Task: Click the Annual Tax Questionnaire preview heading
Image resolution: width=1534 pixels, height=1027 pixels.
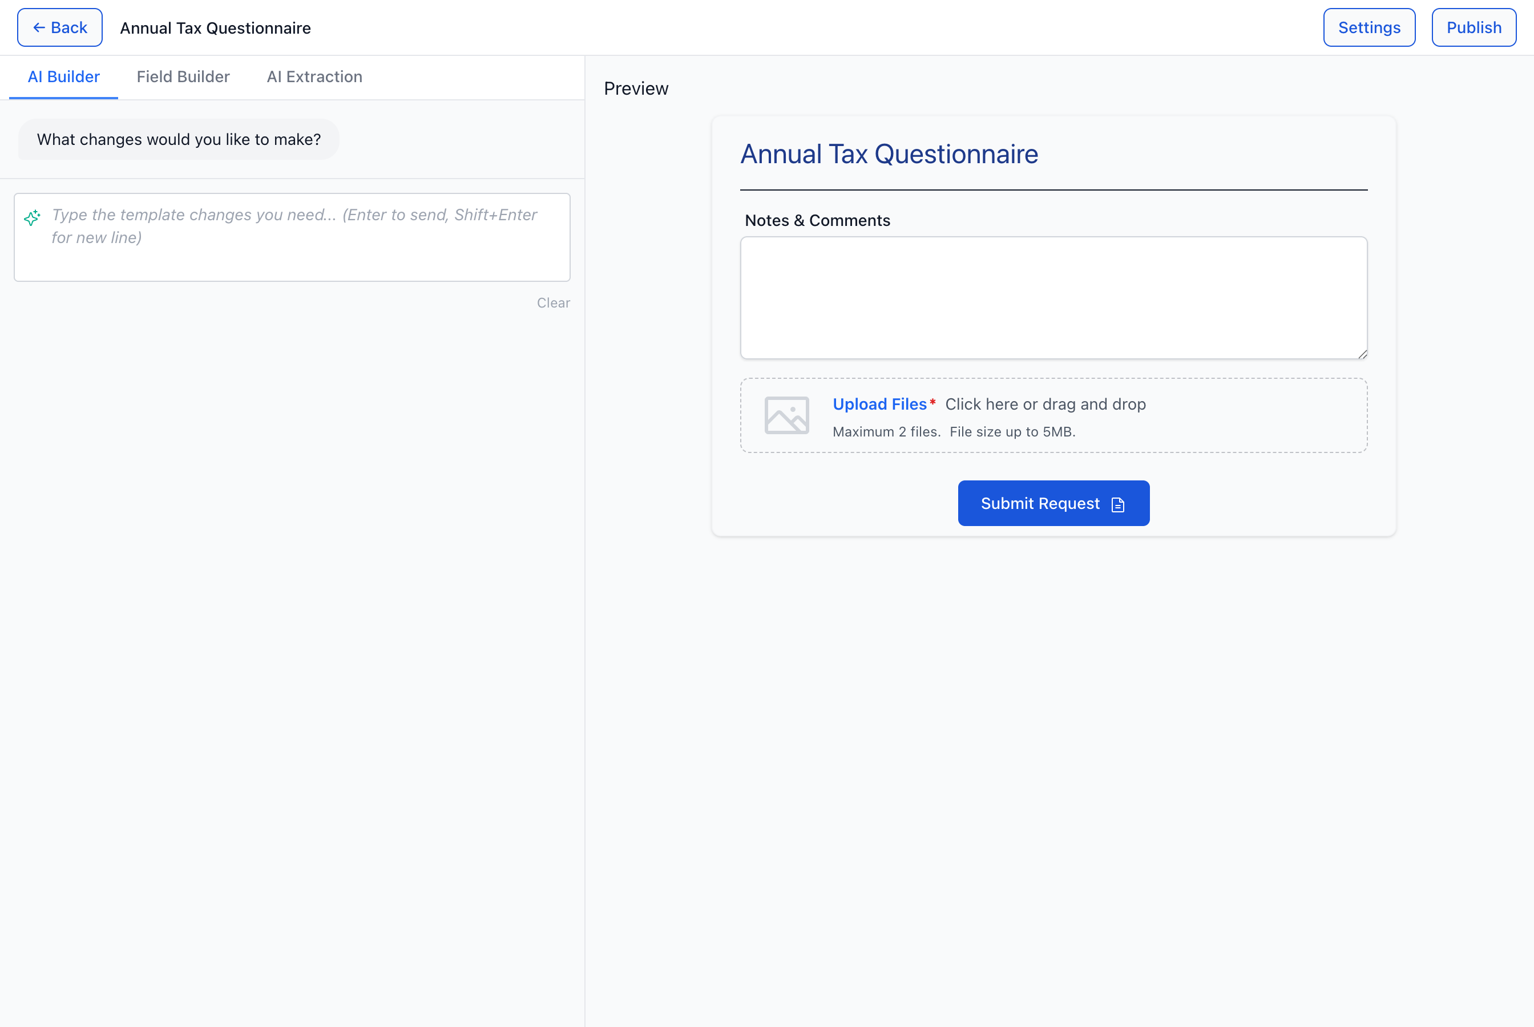Action: click(889, 155)
